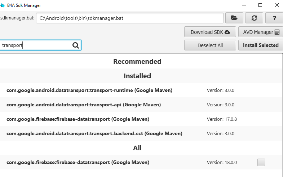Image resolution: width=283 pixels, height=177 pixels.
Task: Click the sdkmanager.bat path field
Action: pos(130,18)
